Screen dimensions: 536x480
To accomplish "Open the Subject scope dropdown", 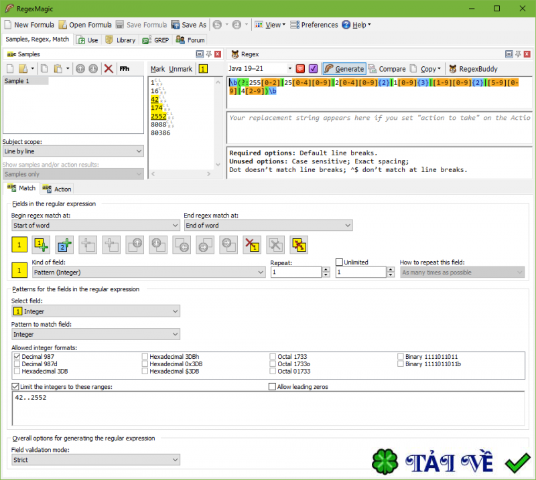I will tap(73, 151).
